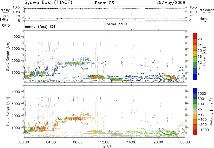Click the red bottom segment of velocity colorbar
Screen dimensions: 214x148
coord(195,132)
